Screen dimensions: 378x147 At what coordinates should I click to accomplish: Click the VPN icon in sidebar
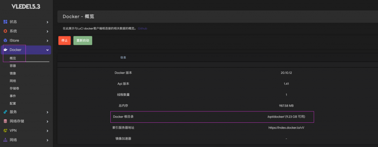tap(5, 131)
